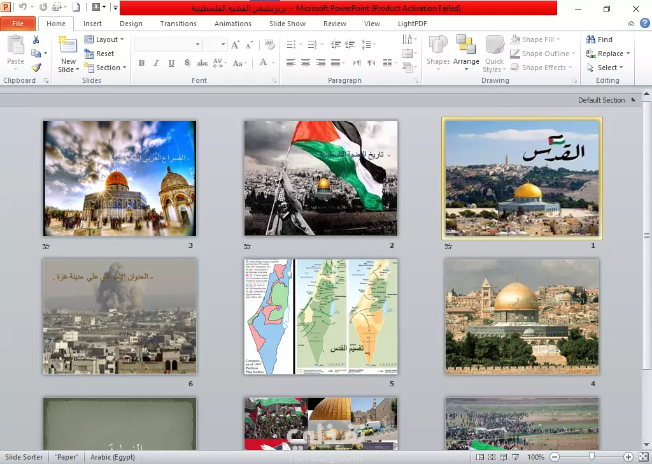Fit slide to current window button

(x=644, y=457)
